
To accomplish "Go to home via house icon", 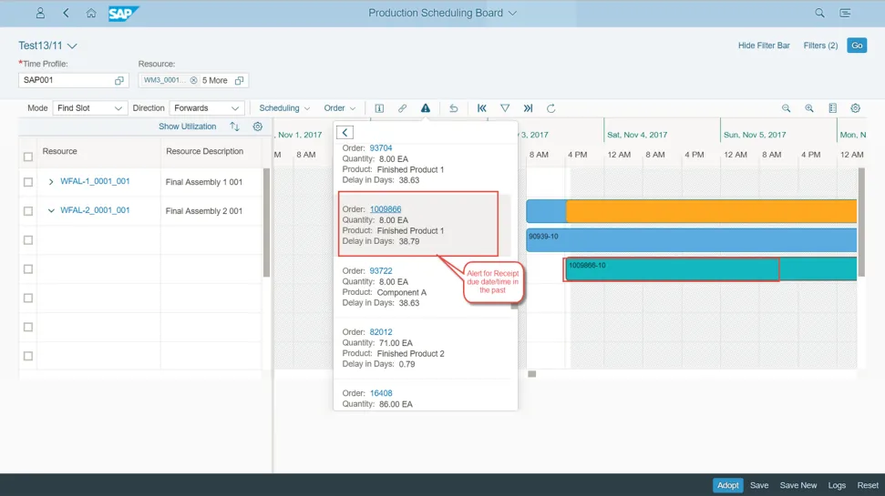I will [x=91, y=14].
